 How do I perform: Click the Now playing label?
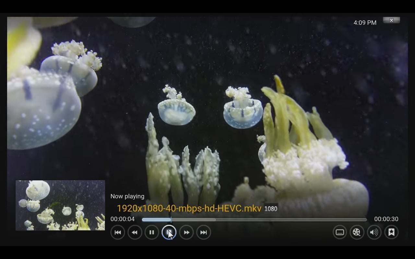point(127,196)
